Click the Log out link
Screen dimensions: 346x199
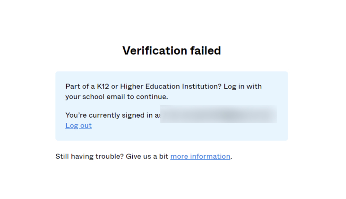click(78, 125)
